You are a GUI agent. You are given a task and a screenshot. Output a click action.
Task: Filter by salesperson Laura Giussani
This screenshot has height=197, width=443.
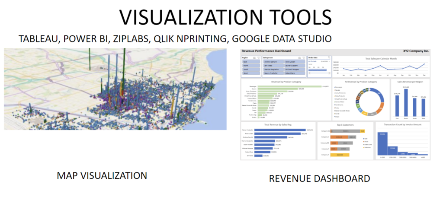[295, 65]
